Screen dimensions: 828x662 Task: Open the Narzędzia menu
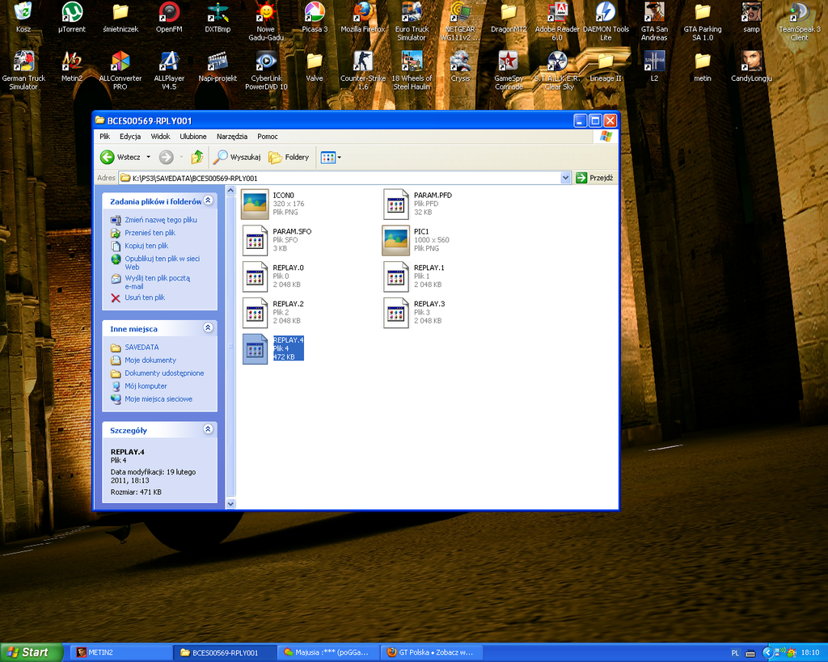coord(231,137)
